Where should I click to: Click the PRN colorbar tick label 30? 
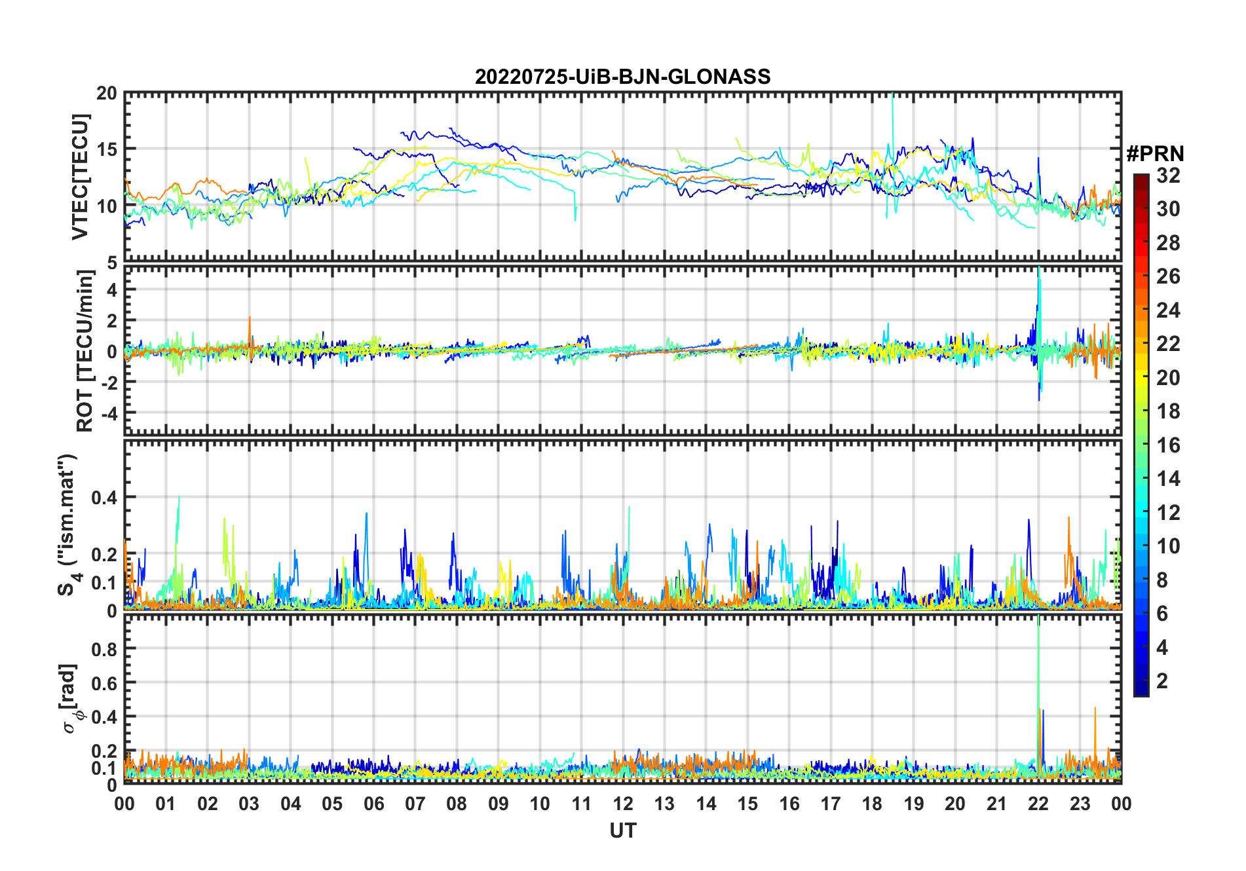tap(1168, 209)
